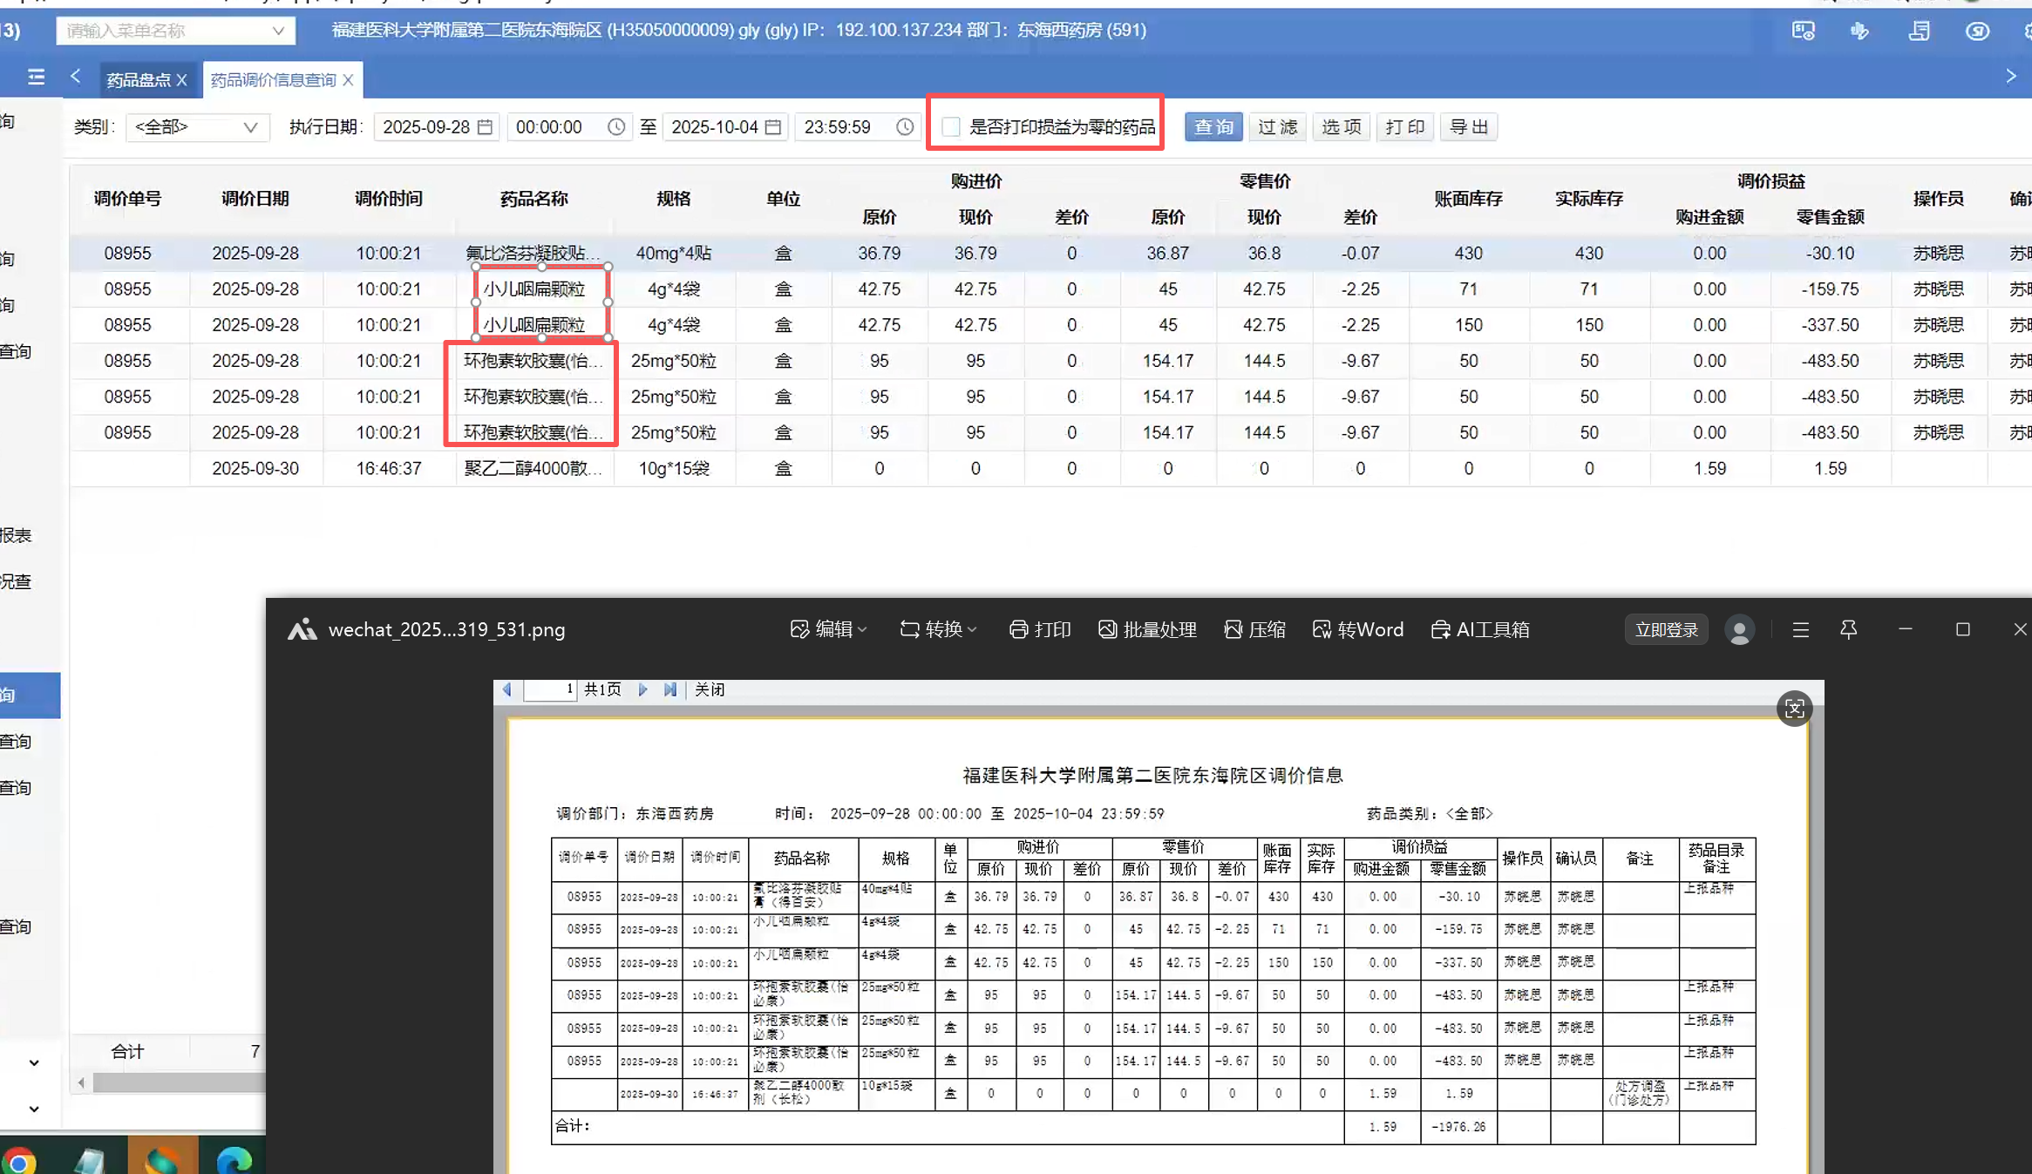This screenshot has width=2032, height=1174.
Task: Switch to the 药品盘点 tab
Action: pyautogui.click(x=138, y=80)
